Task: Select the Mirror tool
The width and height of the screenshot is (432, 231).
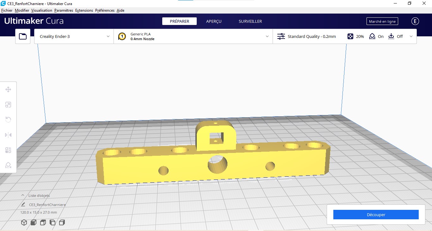Action: (8, 135)
